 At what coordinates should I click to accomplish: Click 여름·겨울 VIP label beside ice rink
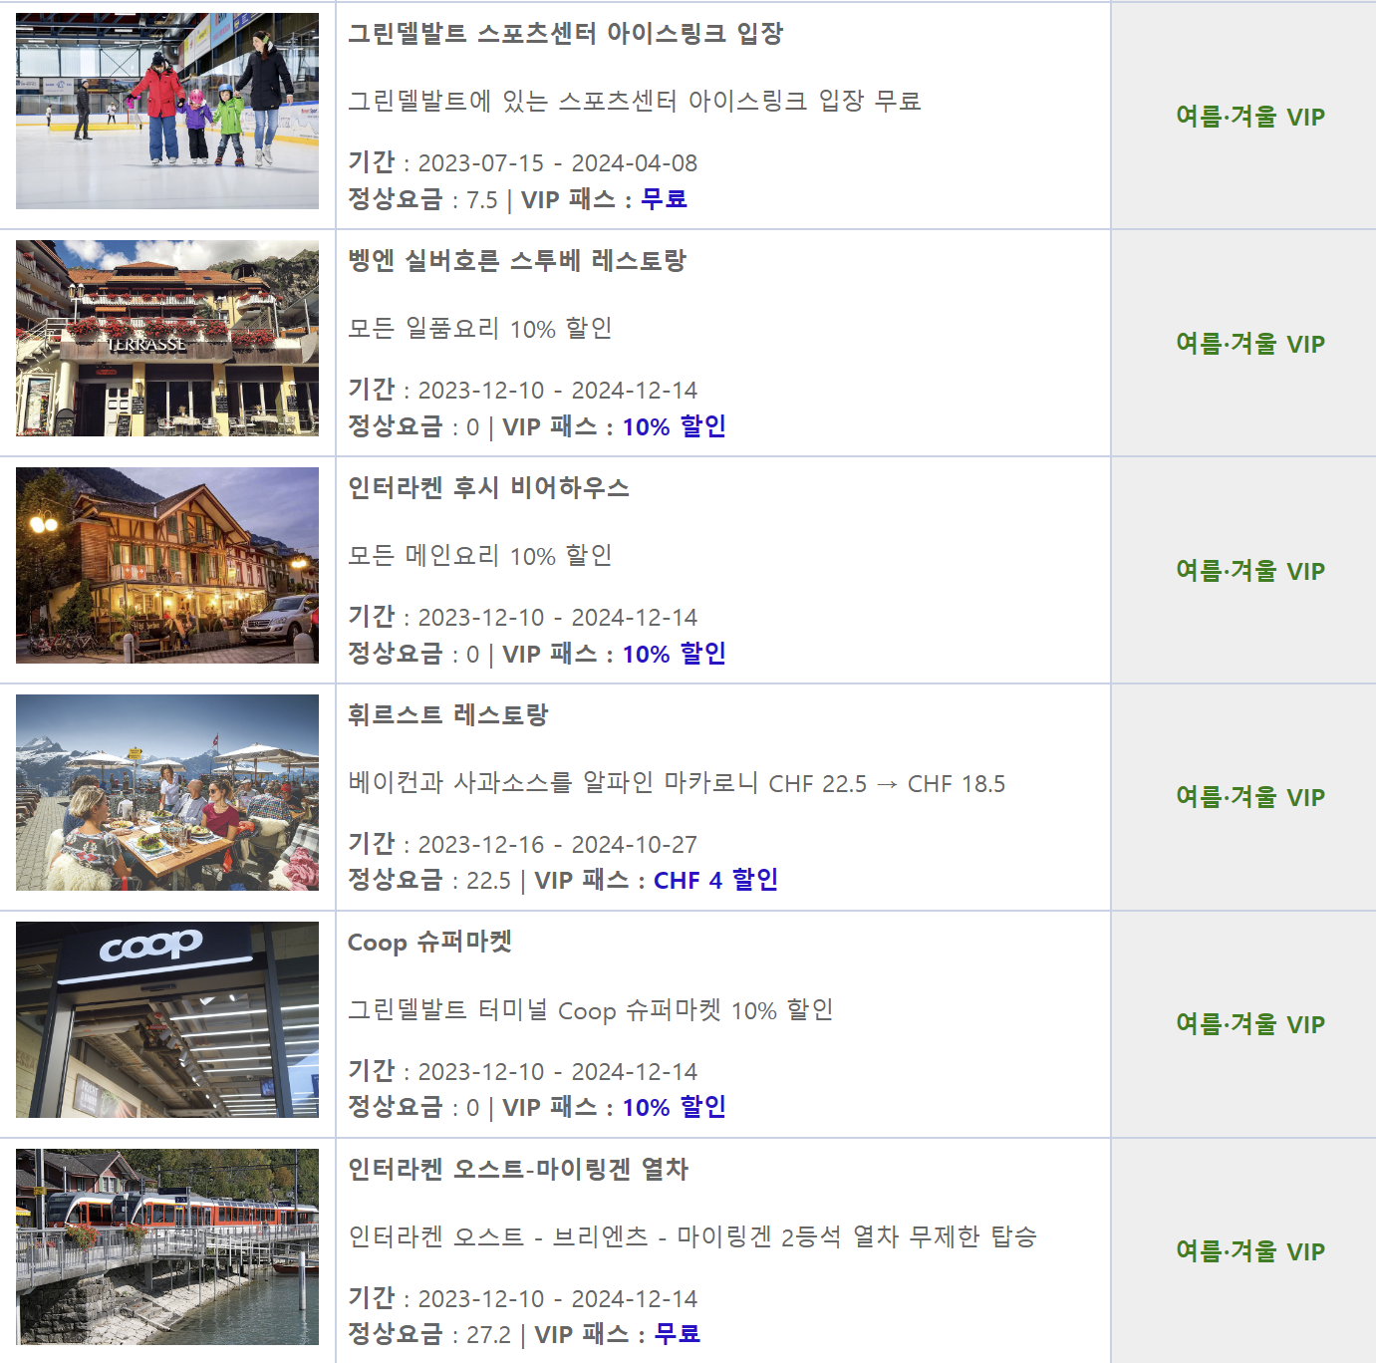pos(1250,117)
